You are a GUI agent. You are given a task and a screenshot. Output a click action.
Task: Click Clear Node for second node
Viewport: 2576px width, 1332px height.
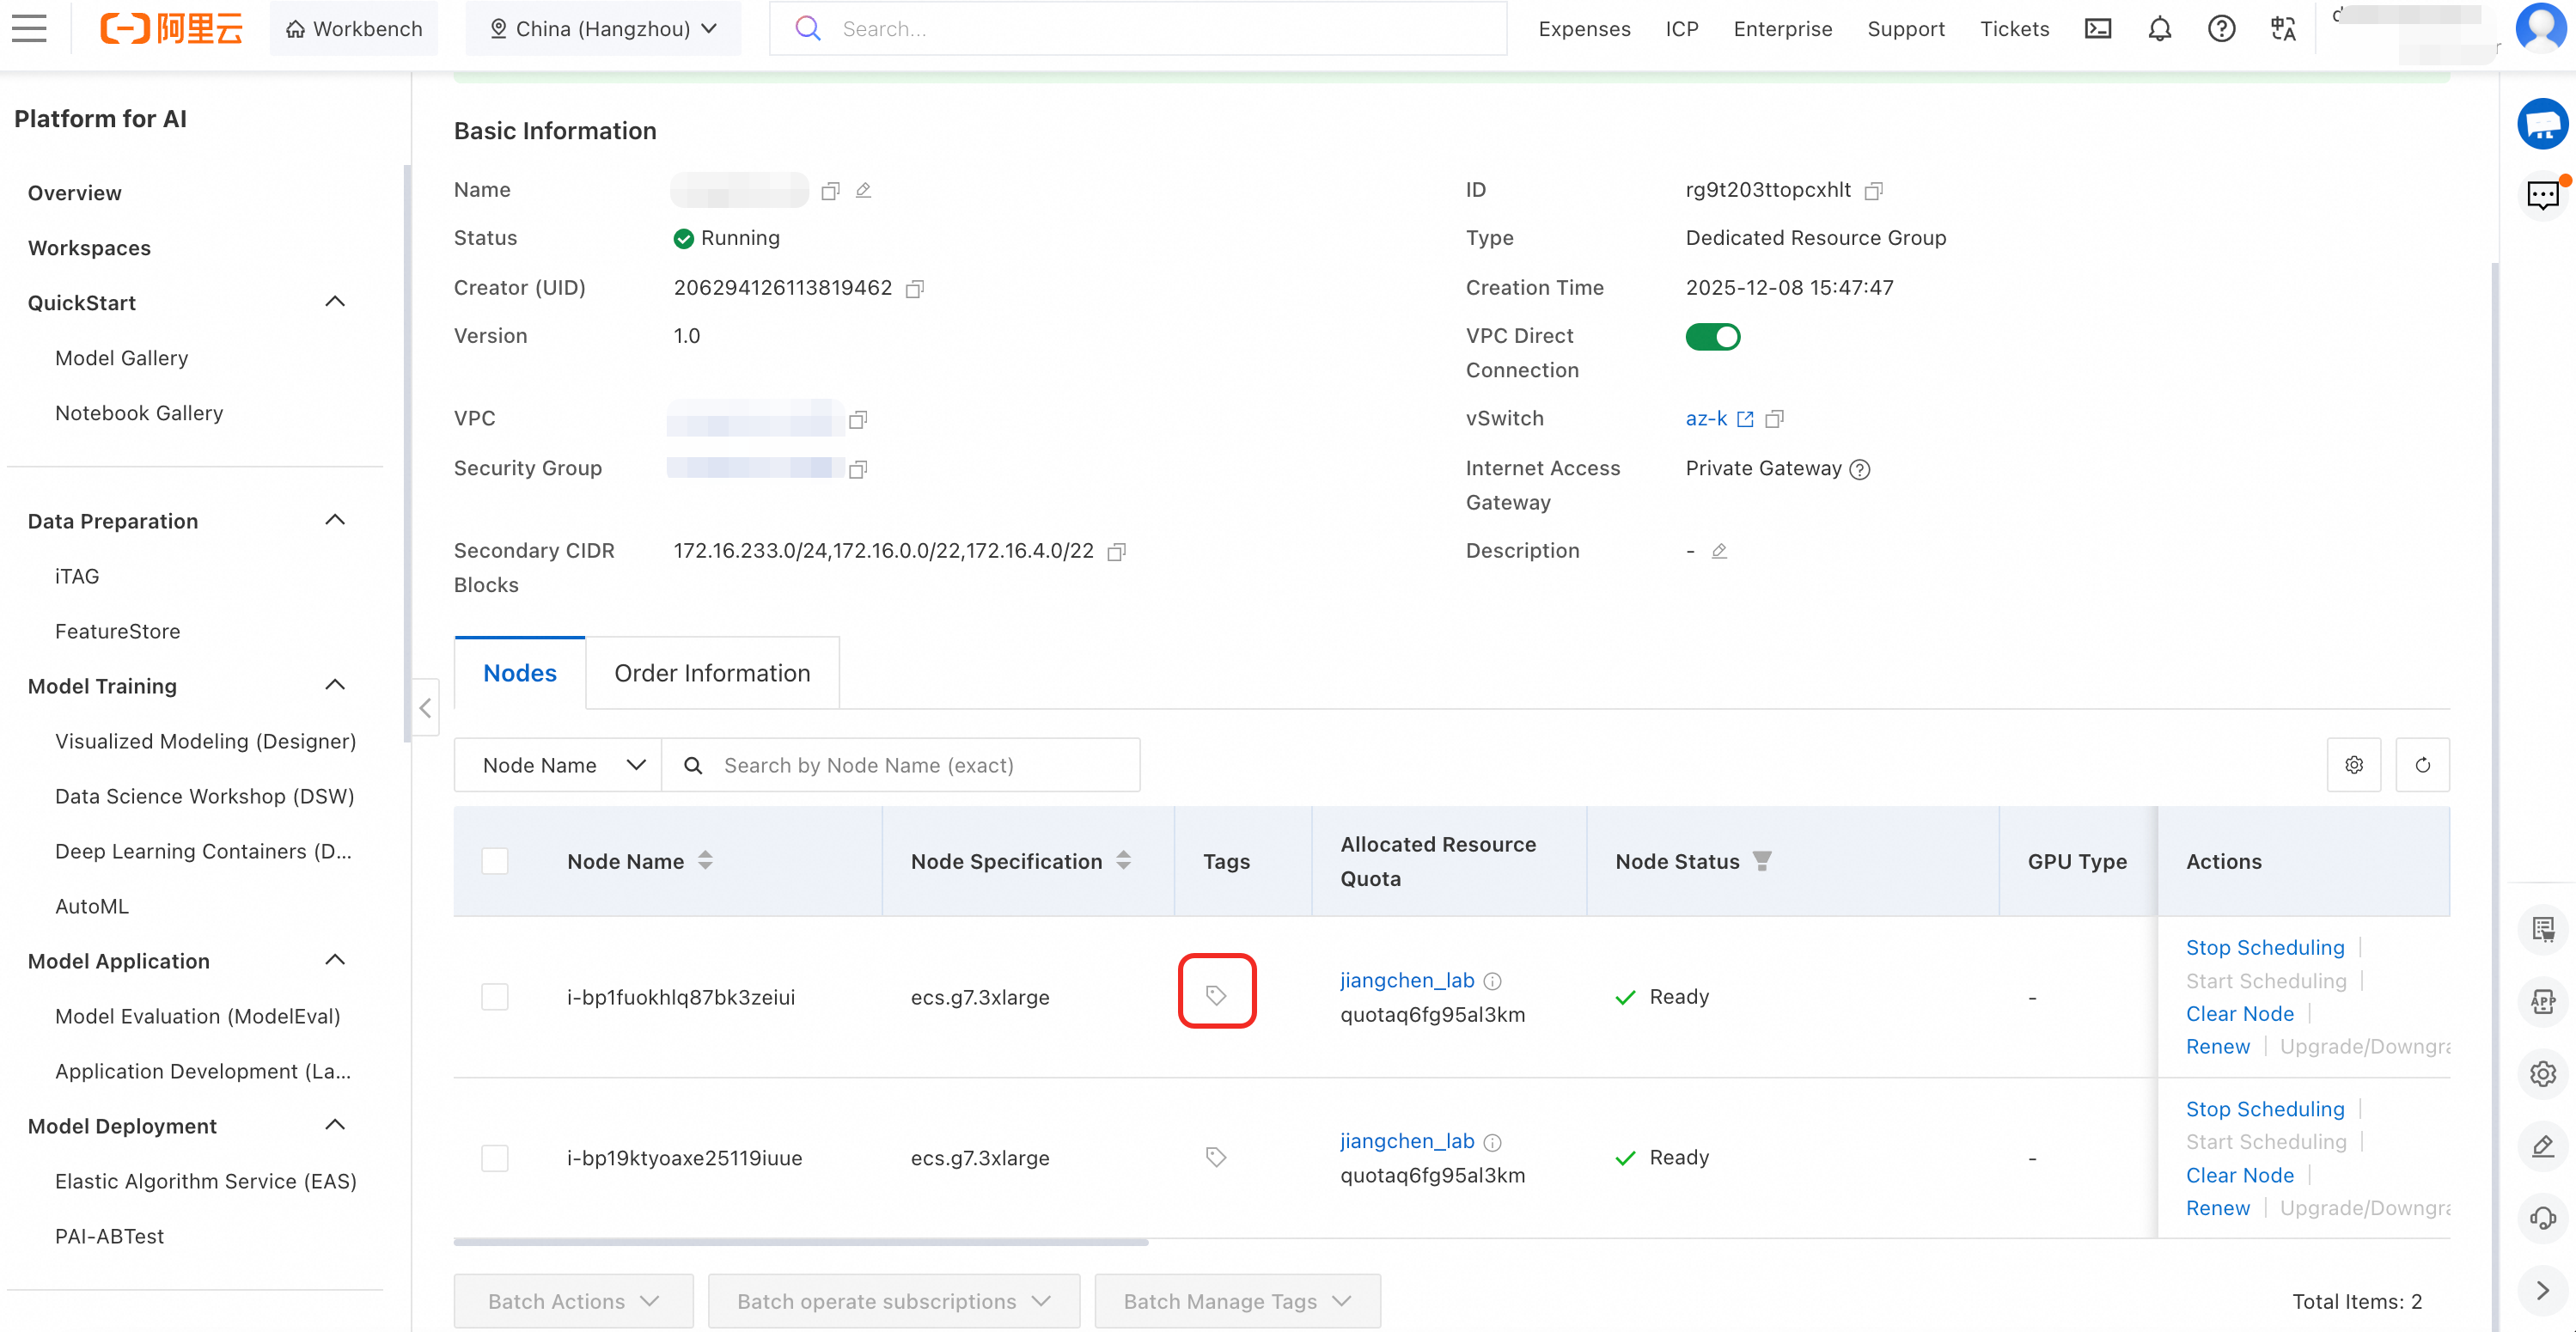point(2239,1175)
